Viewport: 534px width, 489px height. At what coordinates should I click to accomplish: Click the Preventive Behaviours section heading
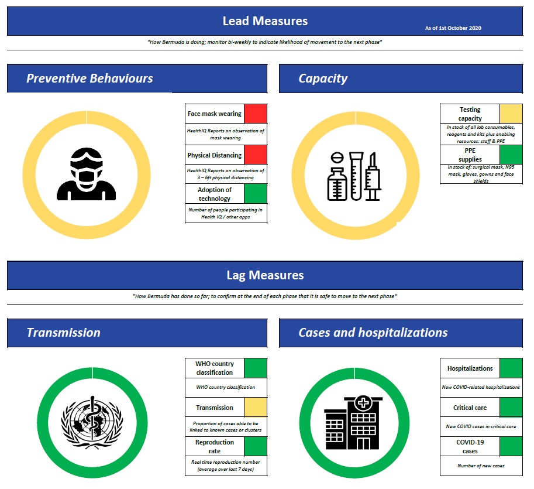[x=89, y=78]
